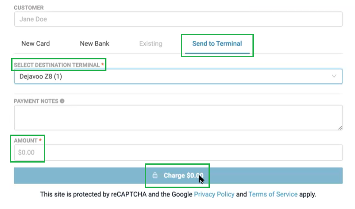Click the destination terminal chevron arrow

pyautogui.click(x=334, y=76)
